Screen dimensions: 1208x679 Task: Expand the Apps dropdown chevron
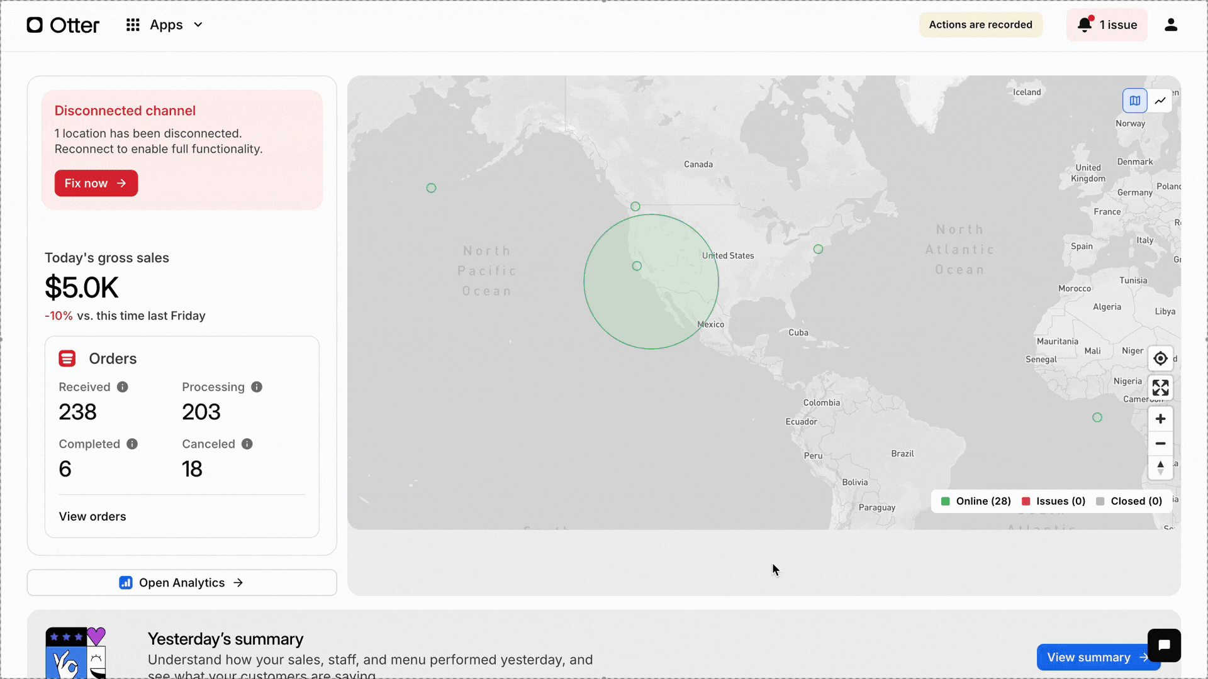[x=198, y=25]
